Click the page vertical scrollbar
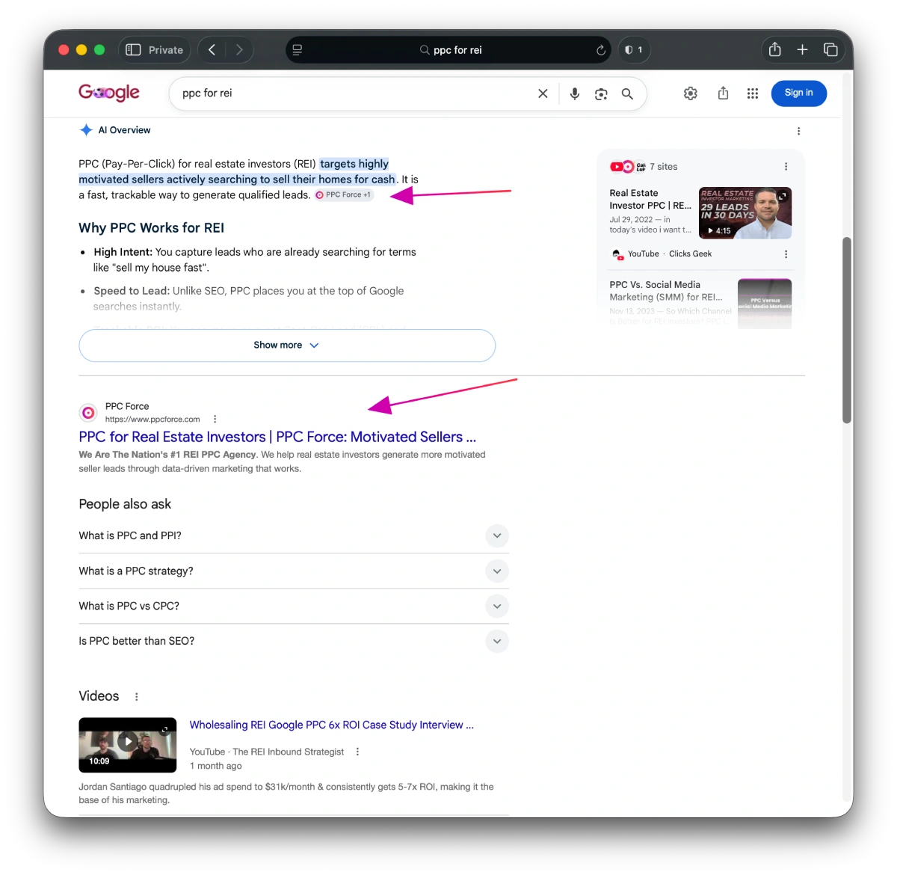Viewport: 897px width, 875px height. click(x=847, y=330)
